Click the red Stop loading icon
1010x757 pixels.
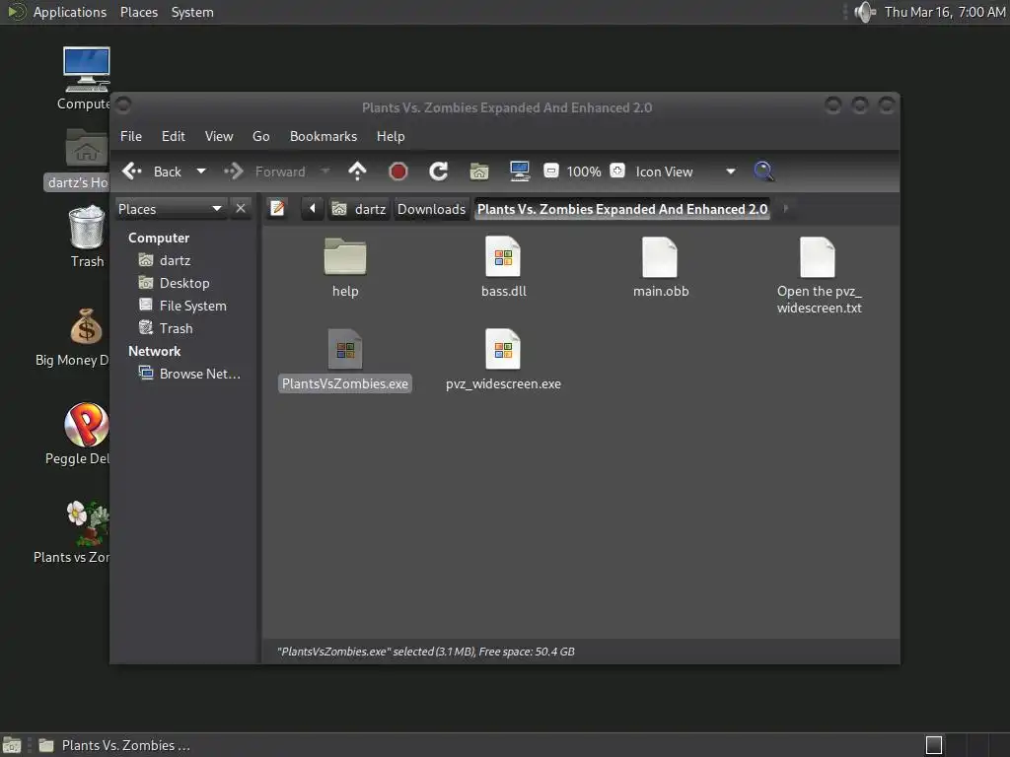(x=398, y=172)
